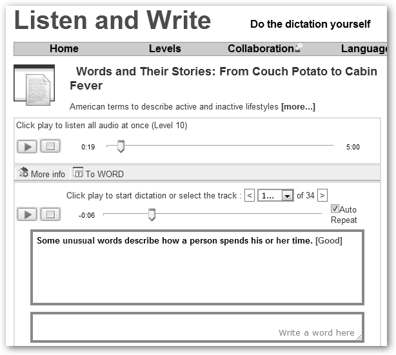The height and width of the screenshot is (355, 396).
Task: Click the Listen and Write site title
Action: click(x=112, y=21)
